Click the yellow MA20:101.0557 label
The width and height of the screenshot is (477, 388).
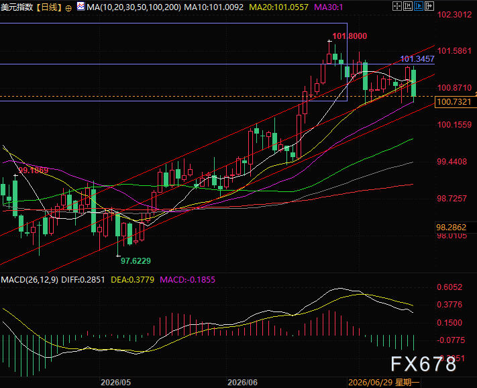(x=278, y=7)
